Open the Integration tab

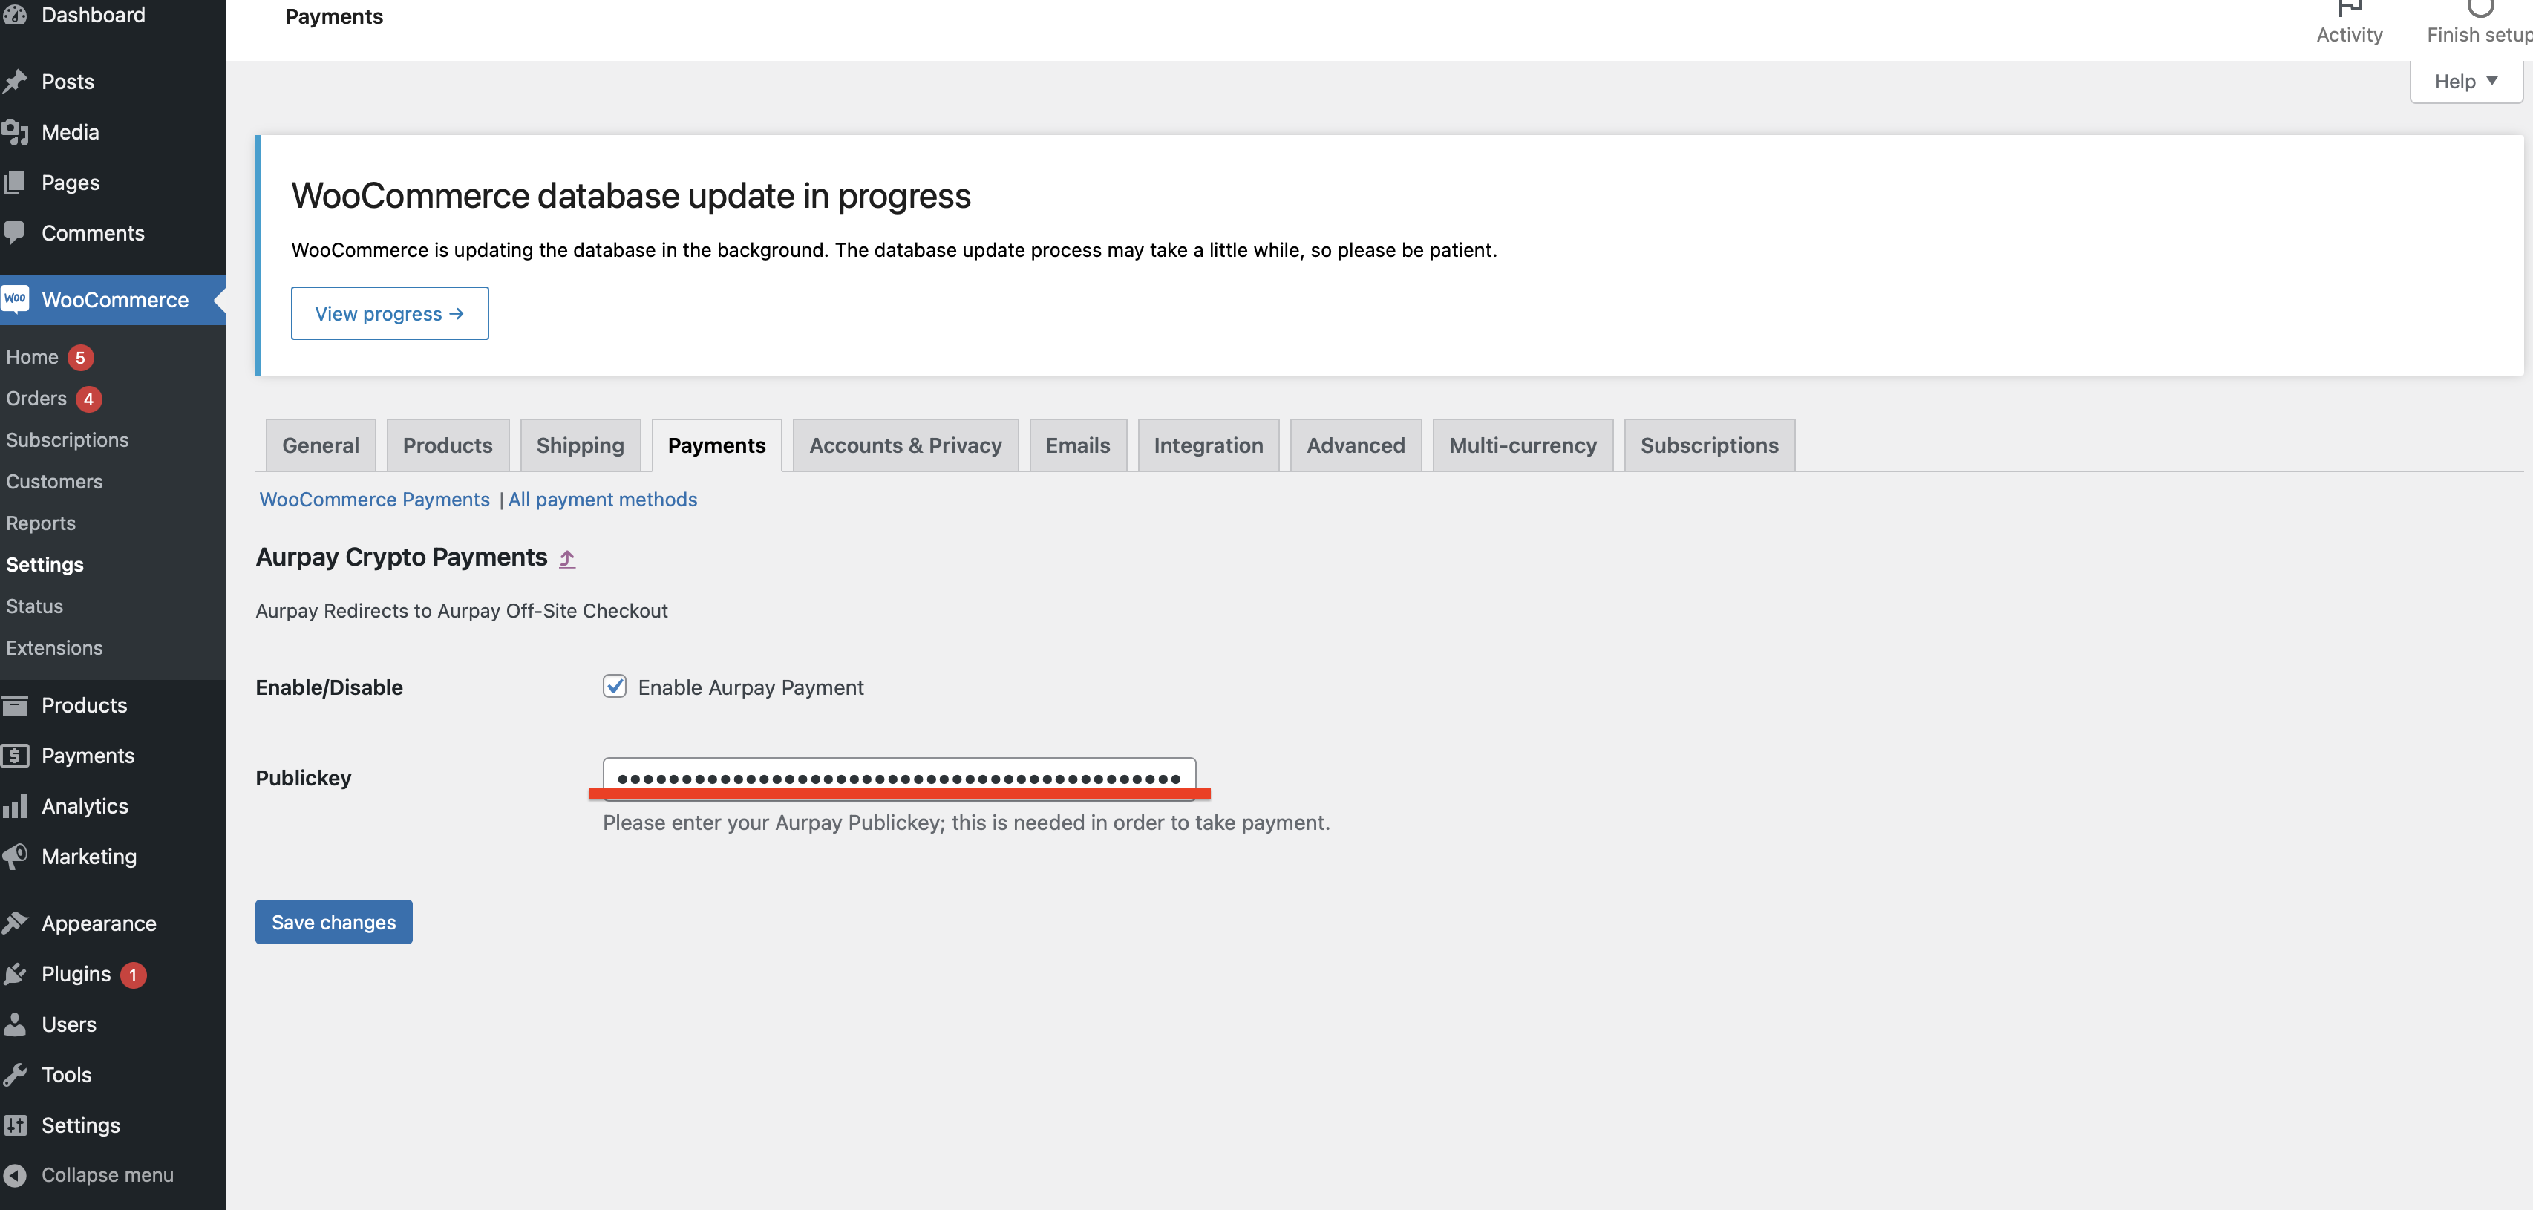pos(1209,445)
